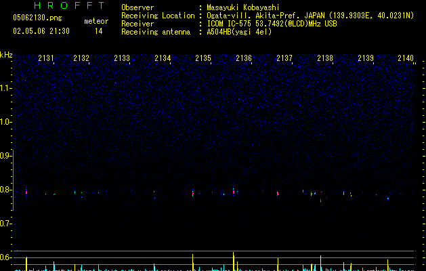Click the meteor count value 14

(x=99, y=31)
